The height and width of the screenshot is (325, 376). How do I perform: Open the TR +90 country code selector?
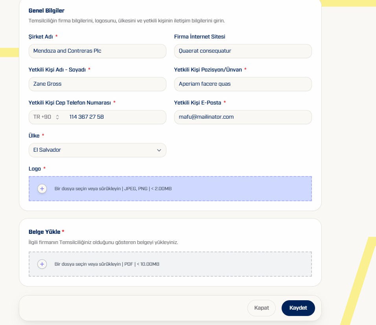tap(46, 117)
